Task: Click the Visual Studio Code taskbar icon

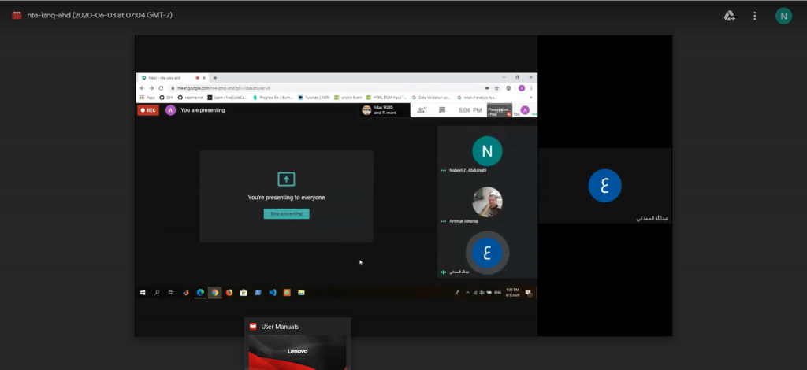Action: click(272, 293)
